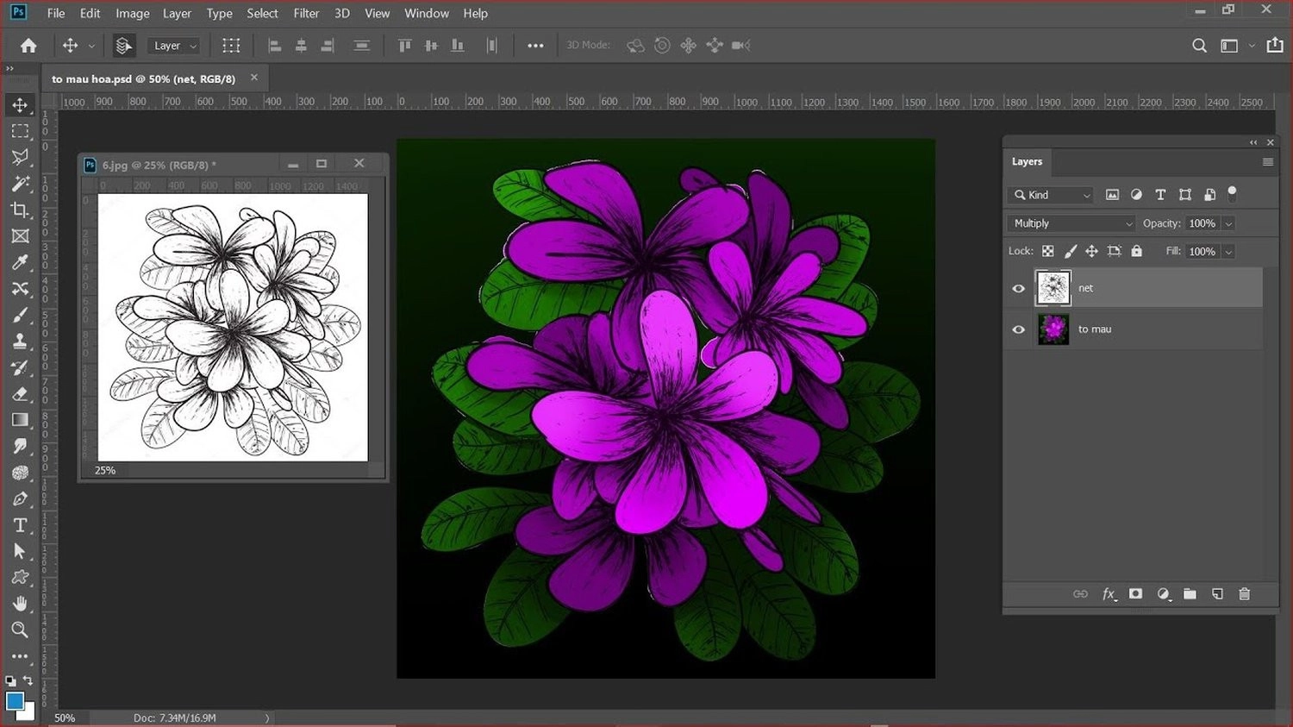Select the Horizontal Type tool
Viewport: 1293px width, 727px height.
click(x=20, y=525)
